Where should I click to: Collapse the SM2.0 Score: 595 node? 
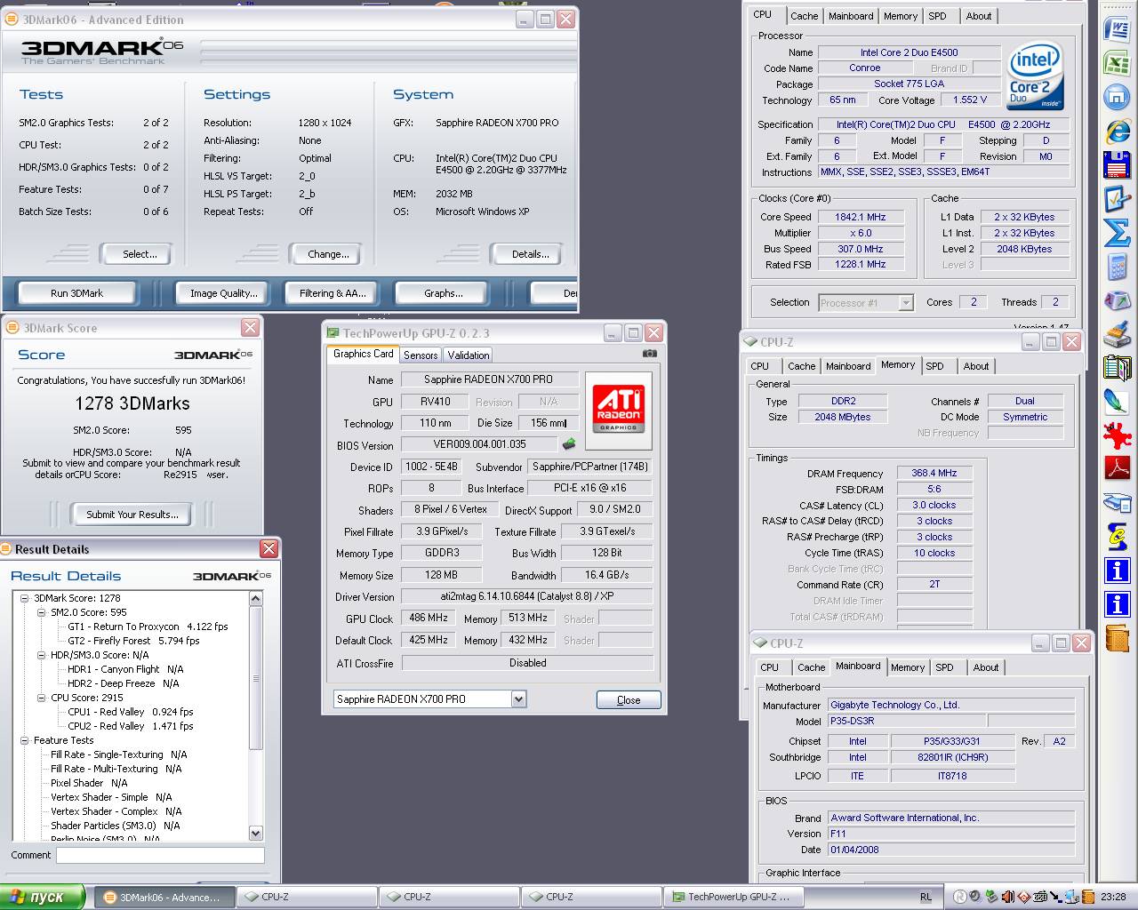41,612
